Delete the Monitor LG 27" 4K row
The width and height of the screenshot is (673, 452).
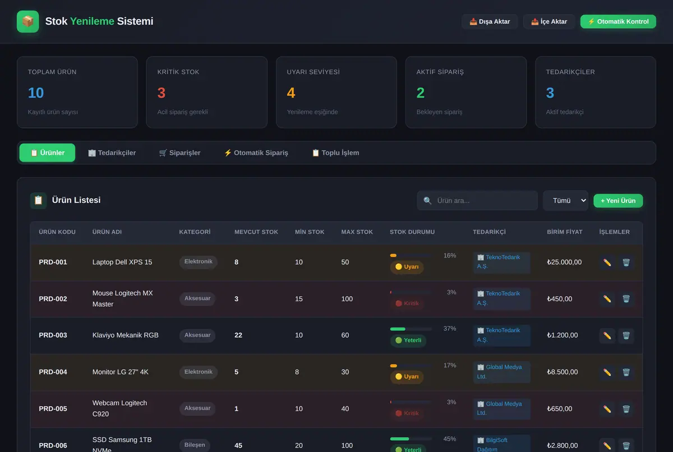(x=626, y=372)
